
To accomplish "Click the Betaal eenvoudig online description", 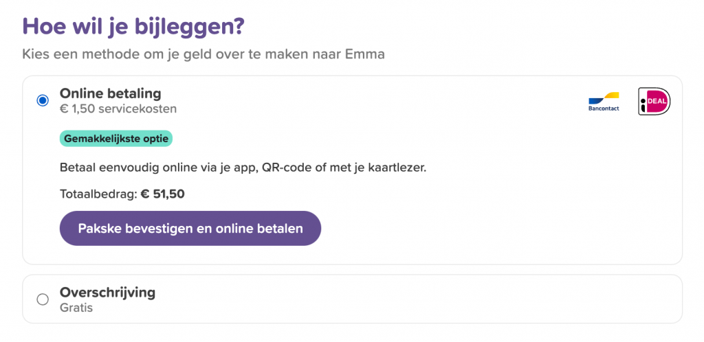I will (243, 168).
